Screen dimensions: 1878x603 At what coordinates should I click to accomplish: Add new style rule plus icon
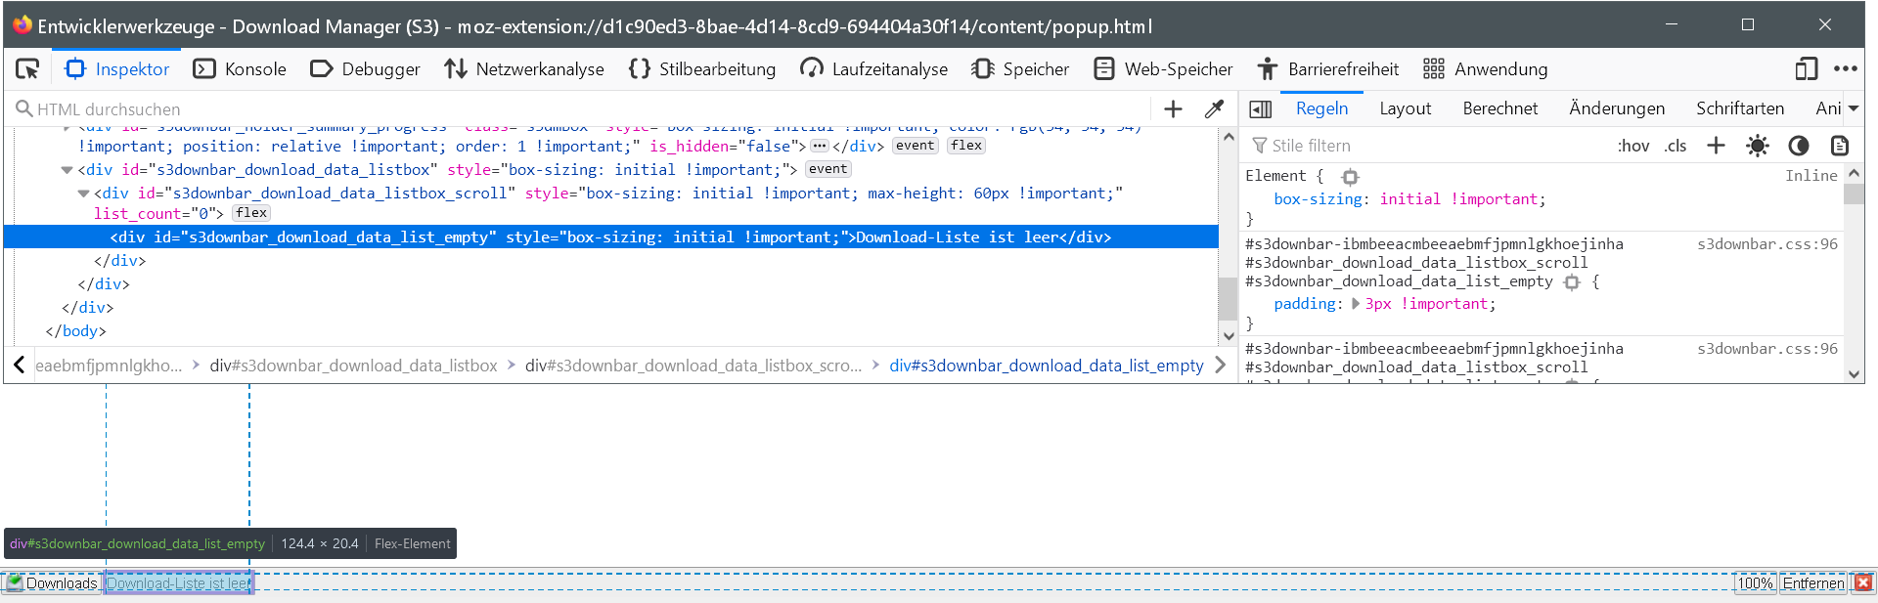pos(1716,146)
